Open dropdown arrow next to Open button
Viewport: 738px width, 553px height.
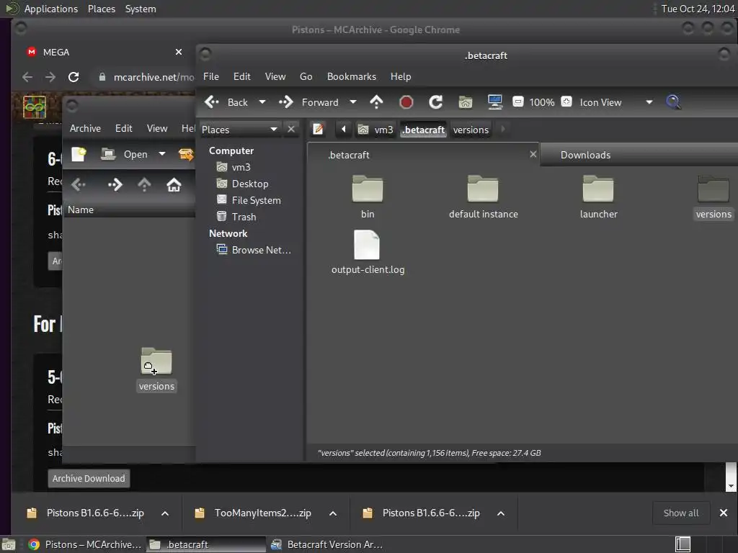162,154
